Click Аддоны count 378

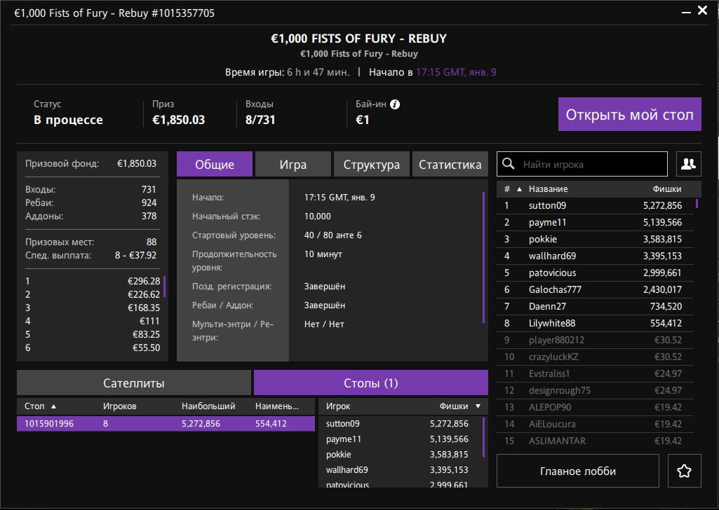[x=149, y=216]
